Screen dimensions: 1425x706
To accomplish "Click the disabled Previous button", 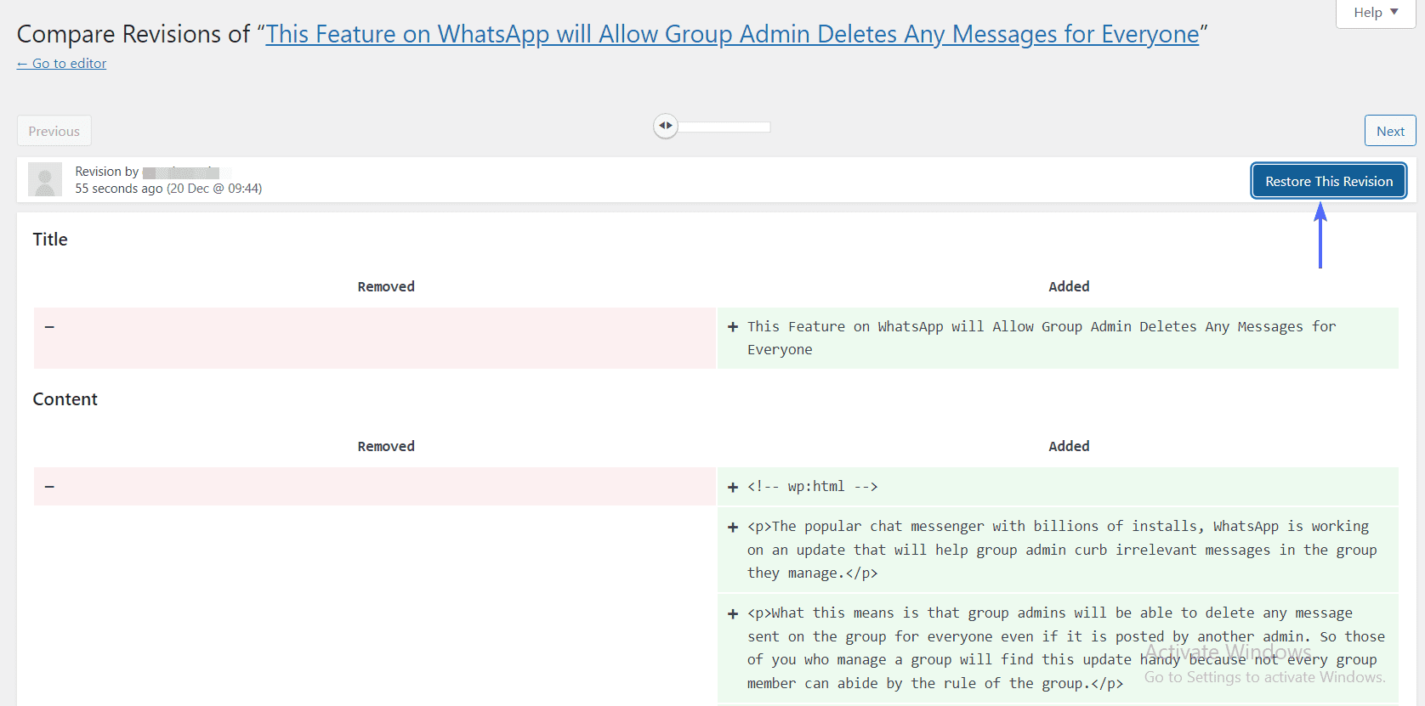I will coord(54,131).
